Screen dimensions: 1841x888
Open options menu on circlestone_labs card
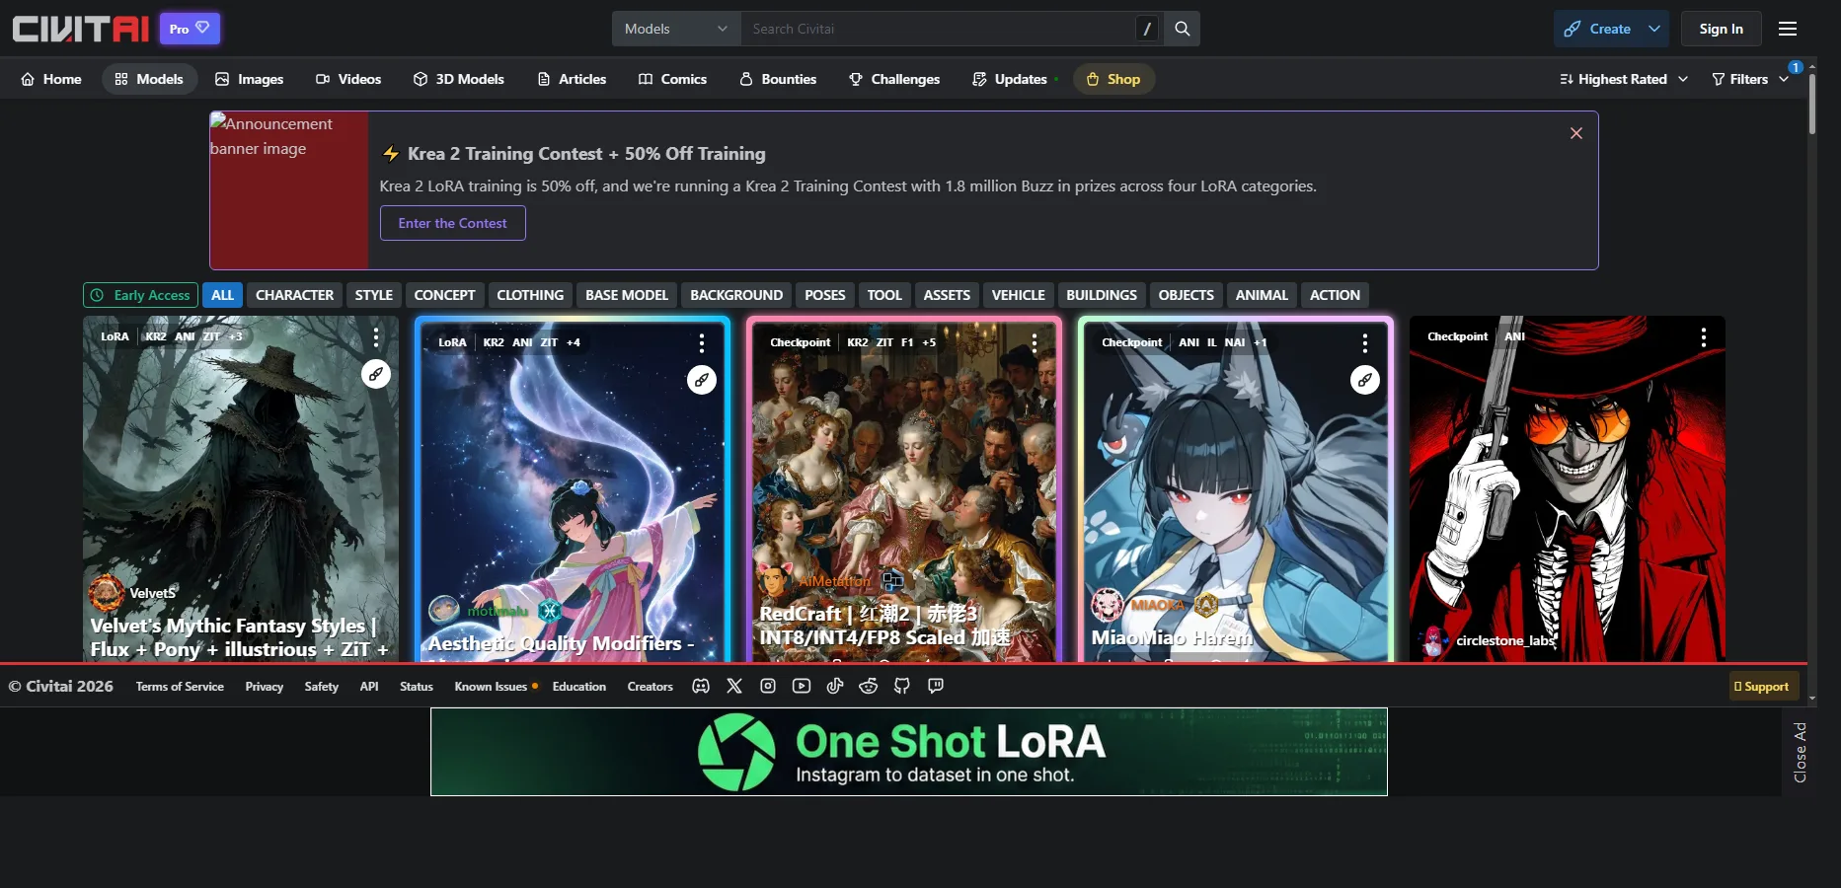pos(1704,337)
